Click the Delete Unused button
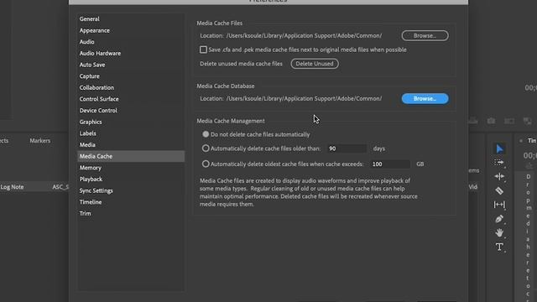The height and width of the screenshot is (302, 537). (315, 64)
